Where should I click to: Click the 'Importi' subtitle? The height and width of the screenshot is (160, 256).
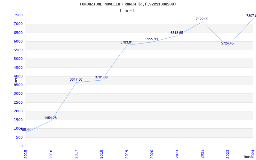tap(128, 11)
